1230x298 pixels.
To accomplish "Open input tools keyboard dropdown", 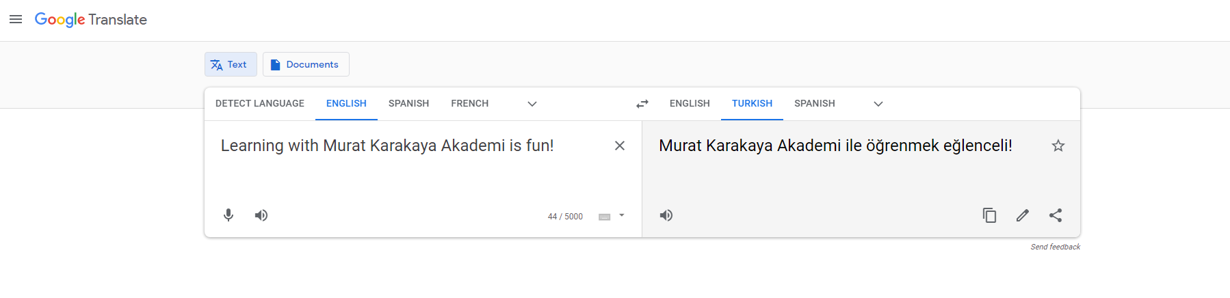I will click(x=621, y=216).
